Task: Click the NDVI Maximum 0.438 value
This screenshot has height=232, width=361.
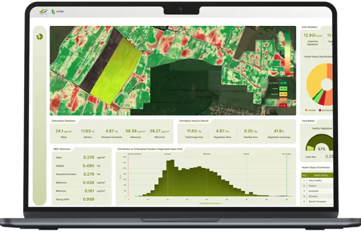Action: (x=89, y=183)
